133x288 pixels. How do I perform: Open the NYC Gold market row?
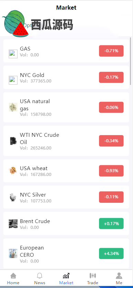click(x=66, y=77)
